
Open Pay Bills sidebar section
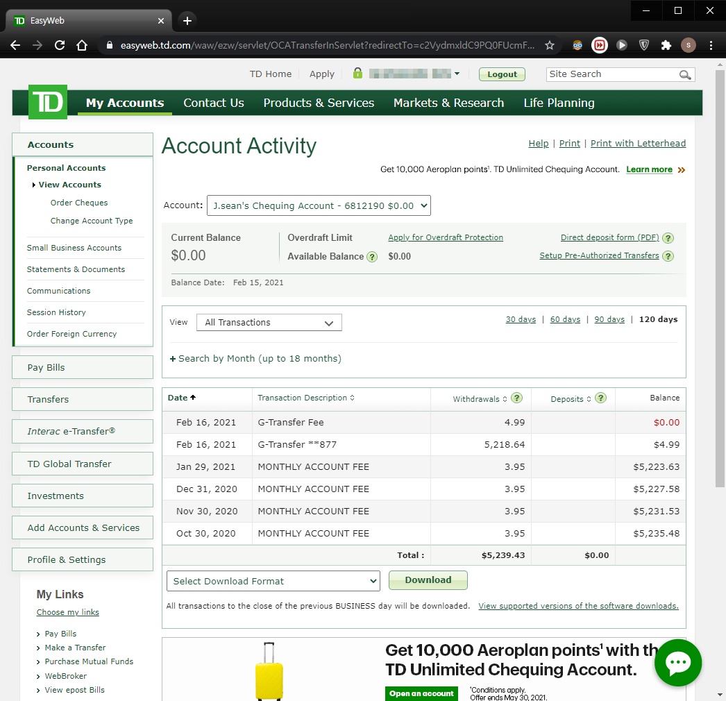pos(83,367)
